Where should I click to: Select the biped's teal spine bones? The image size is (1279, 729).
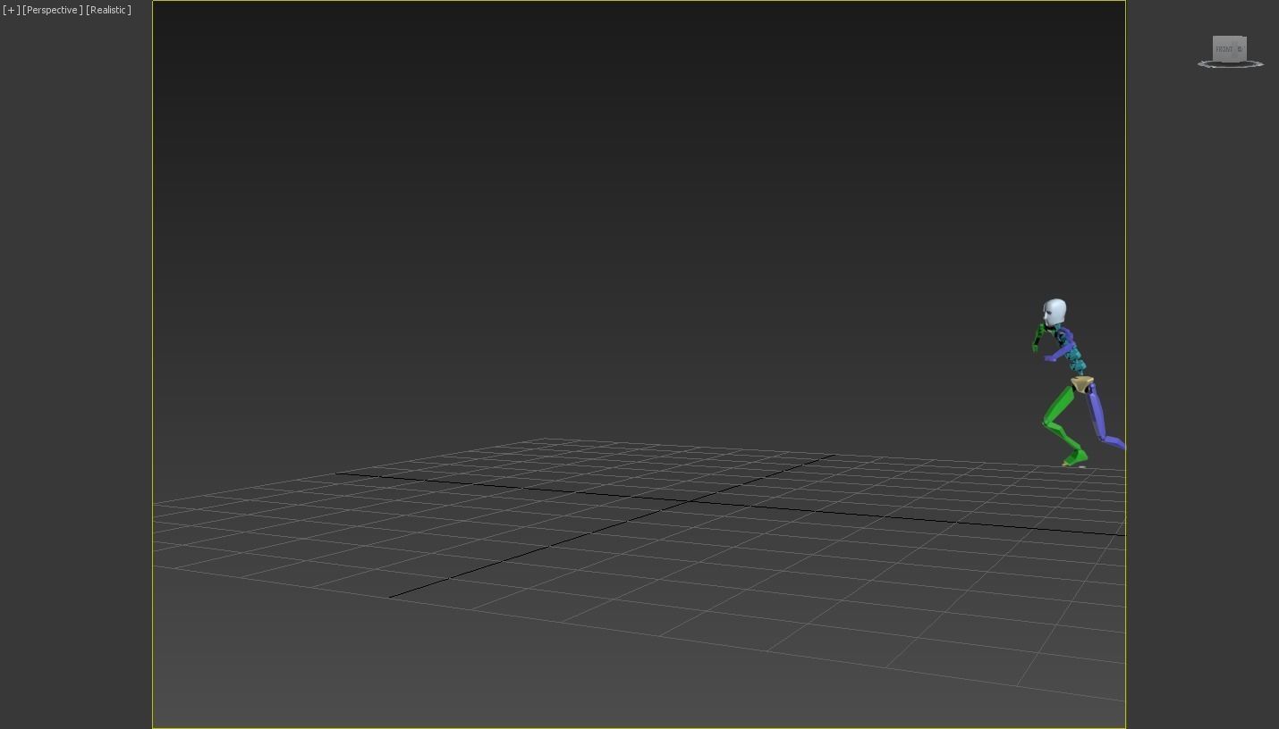pyautogui.click(x=1076, y=360)
